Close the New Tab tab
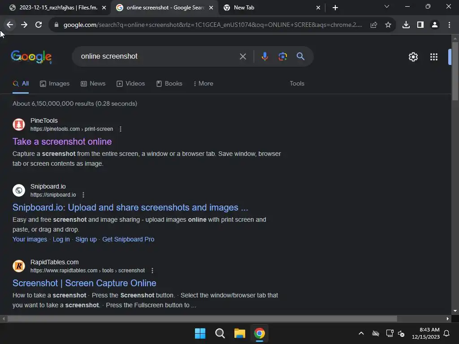 point(318,8)
